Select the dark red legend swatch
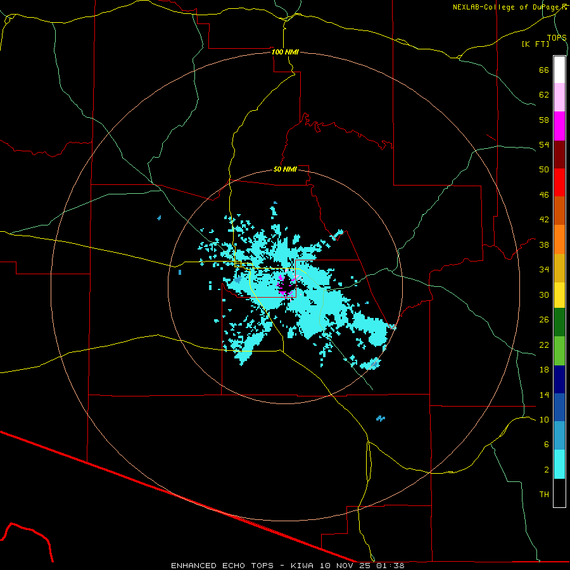The height and width of the screenshot is (570, 570). tap(559, 154)
